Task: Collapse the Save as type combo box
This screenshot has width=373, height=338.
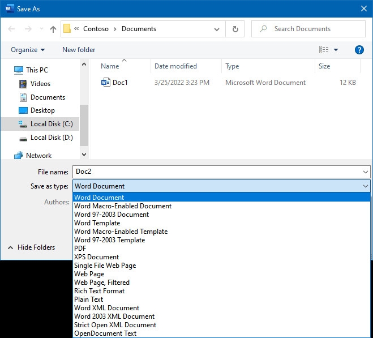Action: coord(366,186)
